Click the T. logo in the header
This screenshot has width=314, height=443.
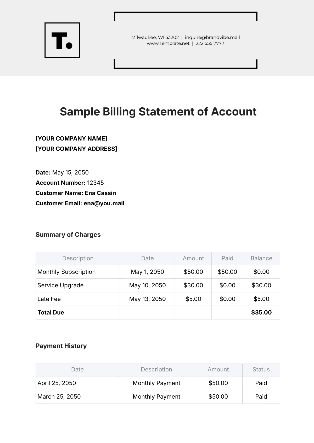click(x=62, y=40)
